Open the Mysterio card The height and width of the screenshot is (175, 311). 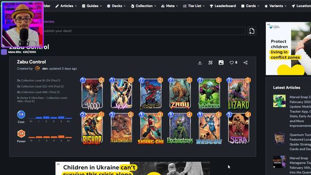(209, 94)
